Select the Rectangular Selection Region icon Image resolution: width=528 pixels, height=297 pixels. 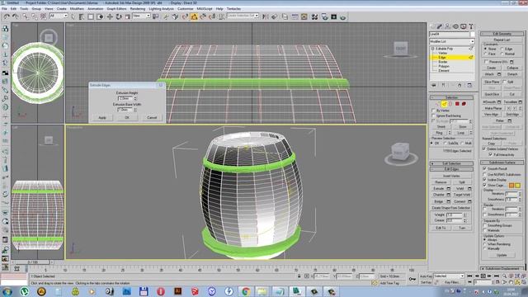[x=91, y=16]
